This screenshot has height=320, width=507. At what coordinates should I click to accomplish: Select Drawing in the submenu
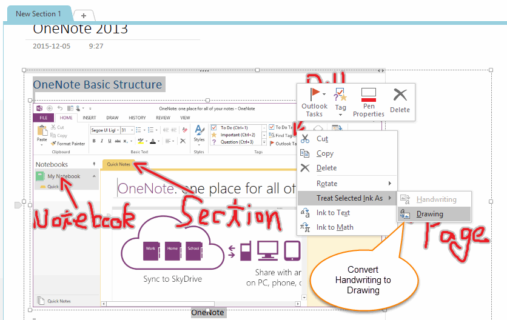[429, 214]
